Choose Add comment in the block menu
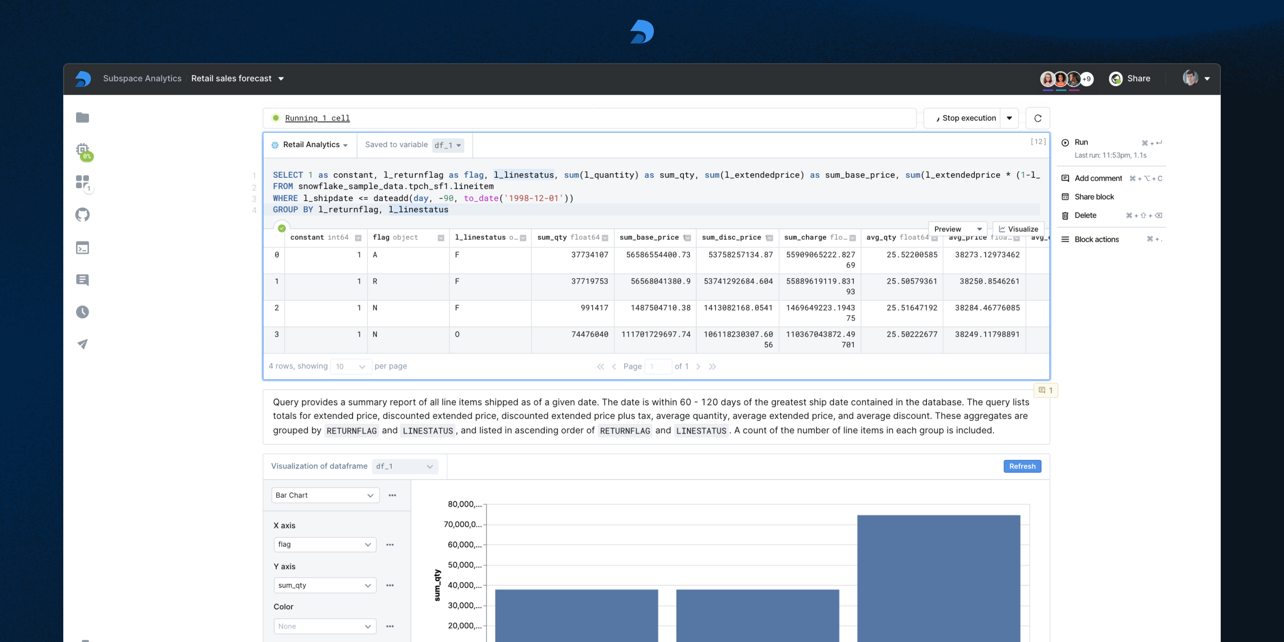Viewport: 1284px width, 642px height. (1098, 178)
